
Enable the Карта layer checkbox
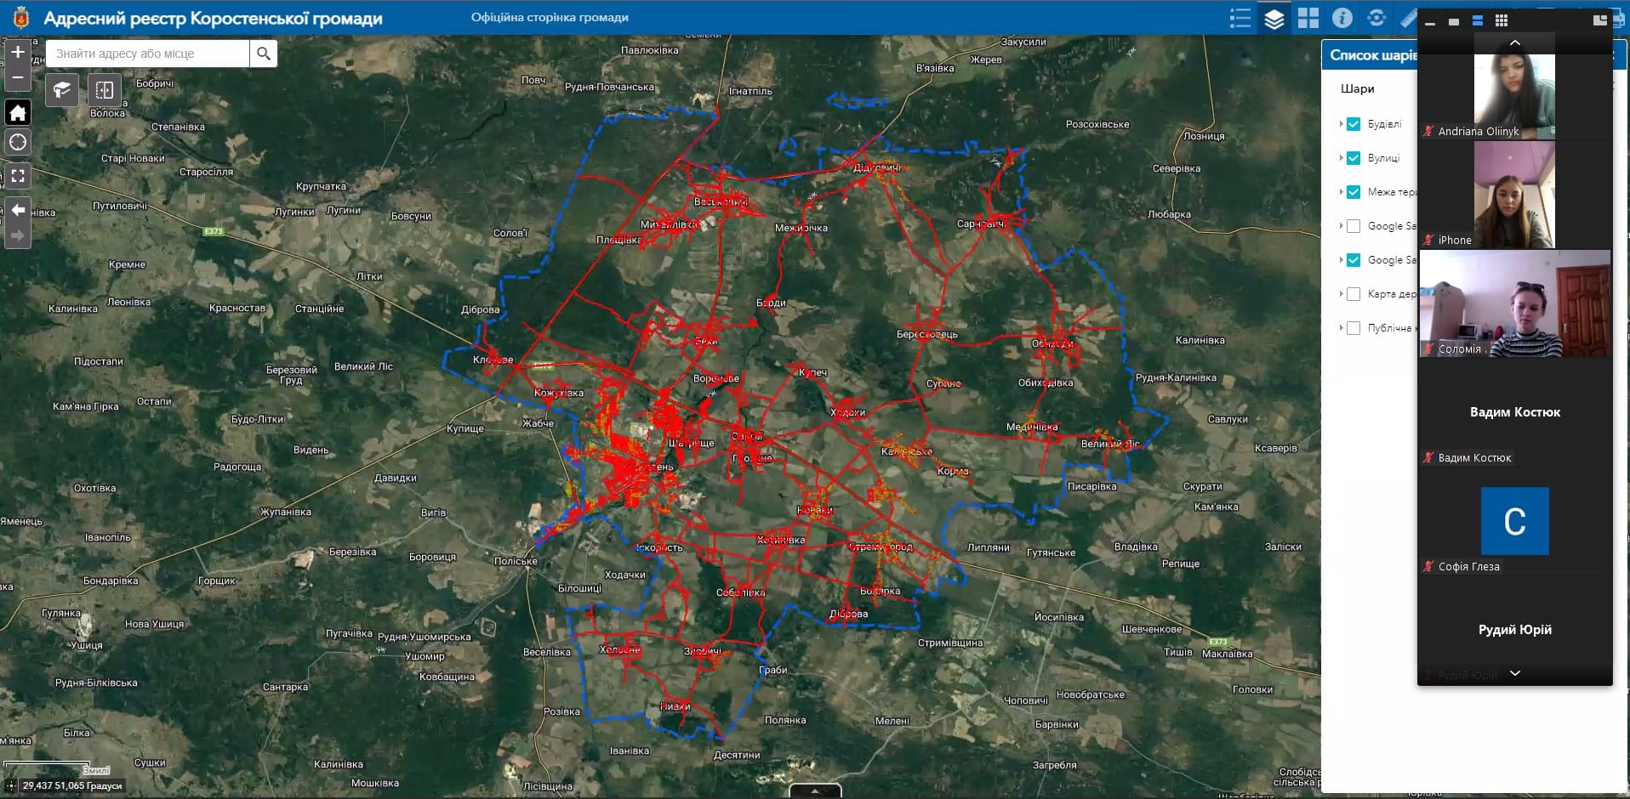(x=1354, y=294)
